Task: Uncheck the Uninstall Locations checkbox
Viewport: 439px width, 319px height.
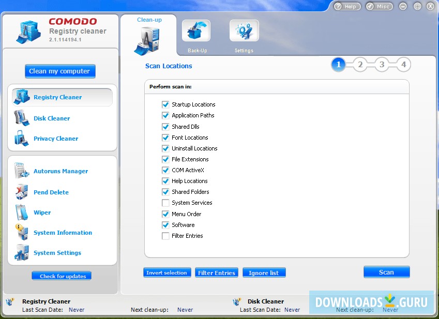Action: (165, 148)
